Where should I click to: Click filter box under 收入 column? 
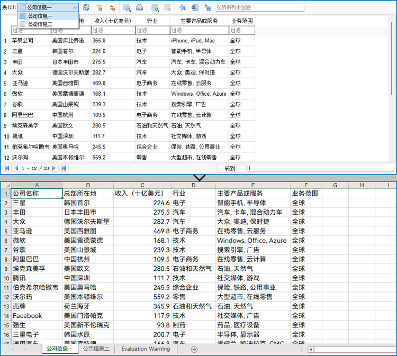(x=113, y=30)
